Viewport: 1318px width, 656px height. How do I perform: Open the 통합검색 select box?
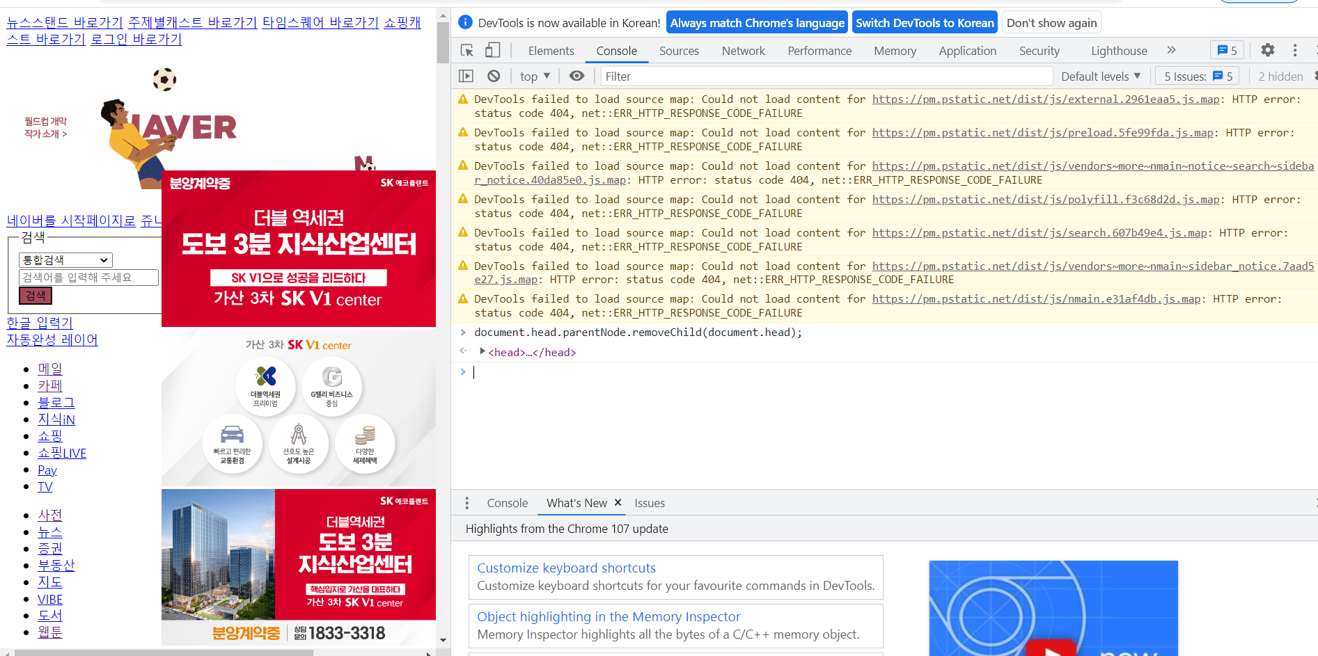[x=65, y=260]
